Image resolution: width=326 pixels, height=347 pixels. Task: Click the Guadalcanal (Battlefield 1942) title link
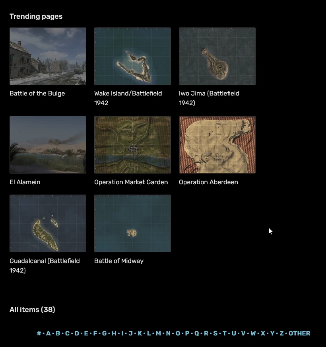coord(45,265)
